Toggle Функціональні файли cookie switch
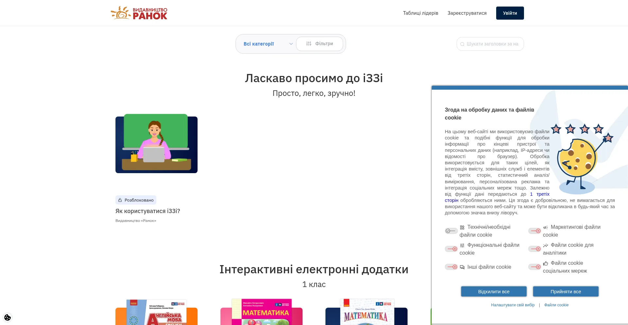Viewport: 628px width, 325px height. pos(451,249)
